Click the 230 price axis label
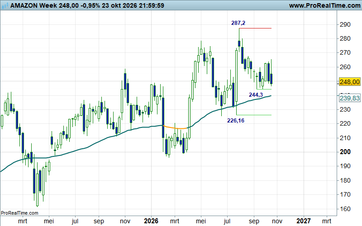This screenshot has height=226, width=362. 345,109
